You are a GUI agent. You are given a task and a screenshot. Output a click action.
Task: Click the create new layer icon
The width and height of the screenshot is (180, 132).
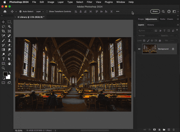point(169,130)
